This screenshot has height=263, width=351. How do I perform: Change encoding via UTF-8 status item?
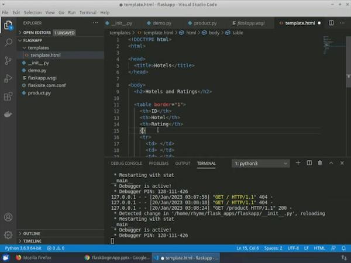[x=293, y=248]
